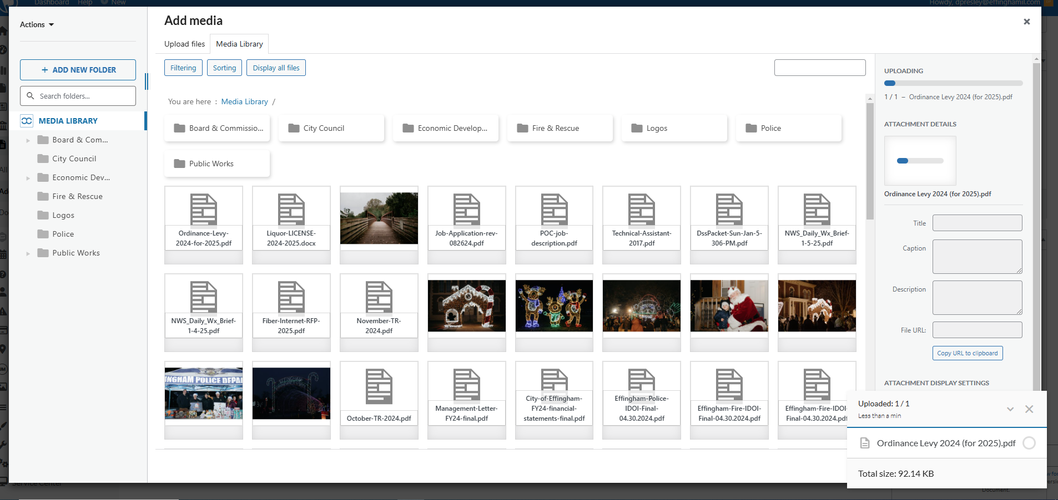The width and height of the screenshot is (1058, 500).
Task: Open the Logos folder card
Action: pos(674,128)
